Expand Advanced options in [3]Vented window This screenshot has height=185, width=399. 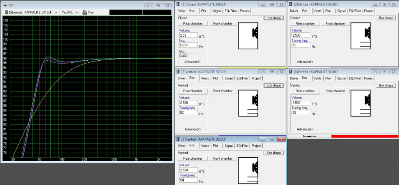tap(192, 129)
